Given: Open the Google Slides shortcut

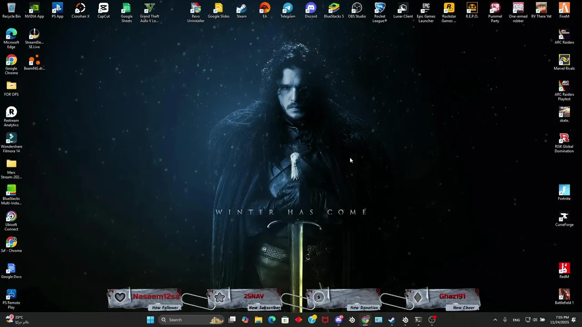Looking at the screenshot, I should tap(219, 11).
